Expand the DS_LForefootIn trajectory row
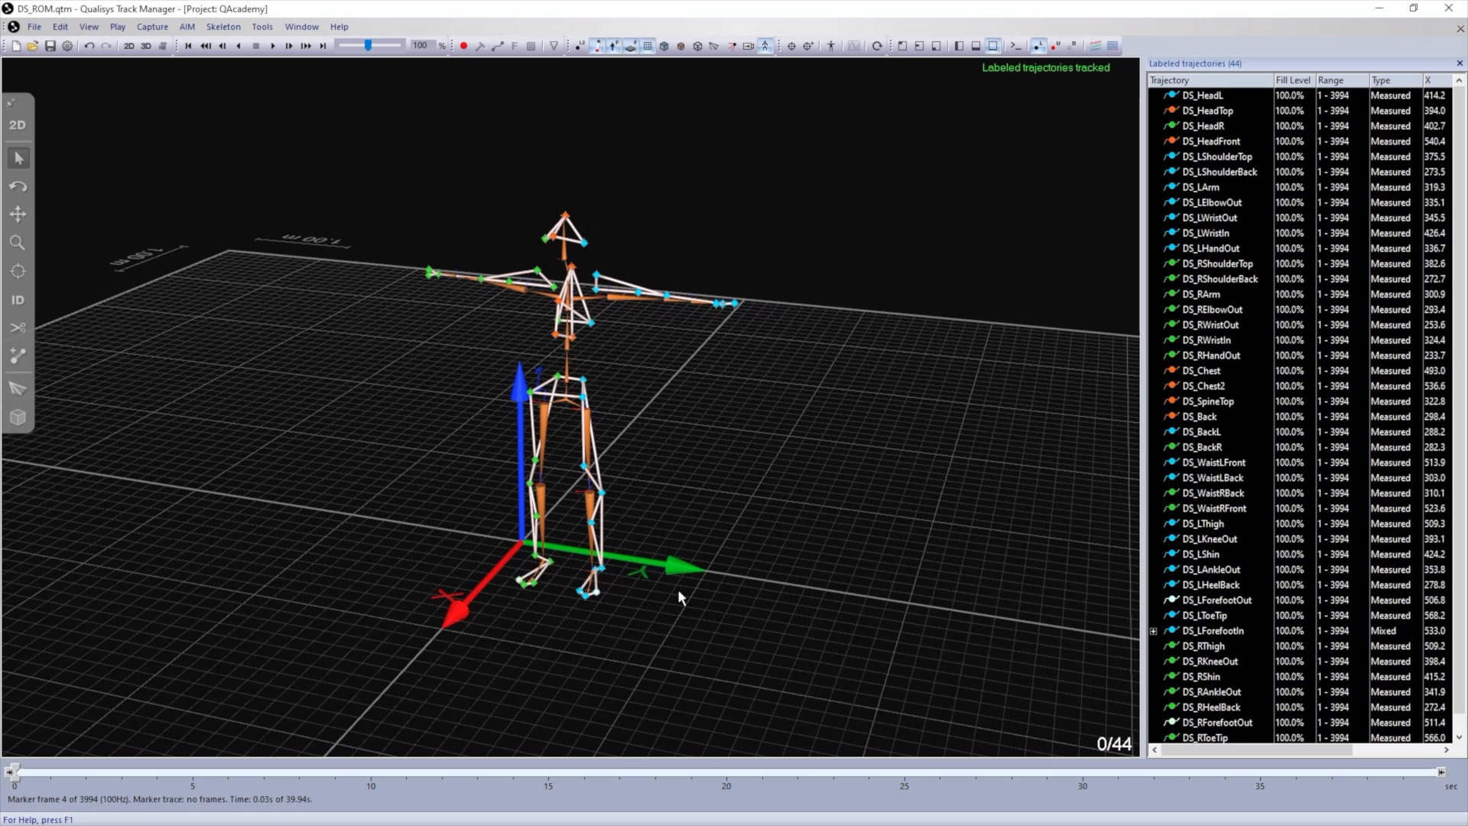Image resolution: width=1468 pixels, height=826 pixels. pyautogui.click(x=1153, y=631)
